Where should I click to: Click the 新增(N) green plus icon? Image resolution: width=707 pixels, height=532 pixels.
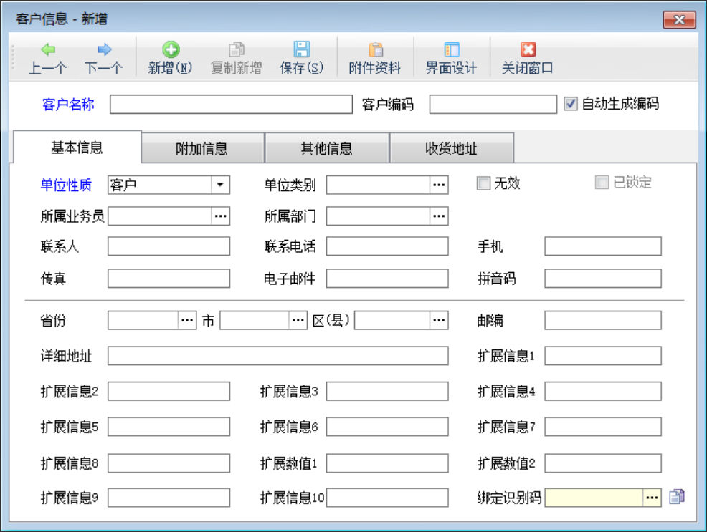(170, 50)
